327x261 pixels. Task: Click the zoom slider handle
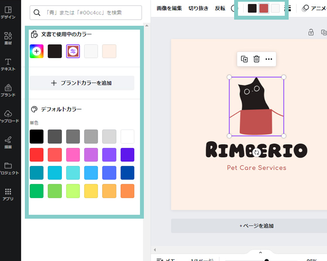[266, 260]
